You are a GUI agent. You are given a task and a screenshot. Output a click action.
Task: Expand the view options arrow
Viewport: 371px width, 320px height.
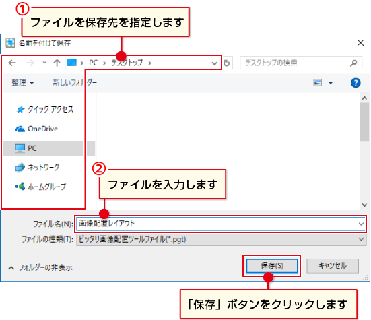coord(331,83)
